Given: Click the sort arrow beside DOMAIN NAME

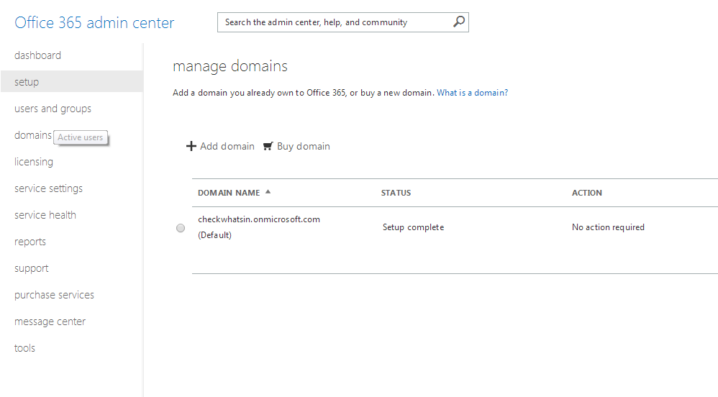Looking at the screenshot, I should click(x=268, y=192).
